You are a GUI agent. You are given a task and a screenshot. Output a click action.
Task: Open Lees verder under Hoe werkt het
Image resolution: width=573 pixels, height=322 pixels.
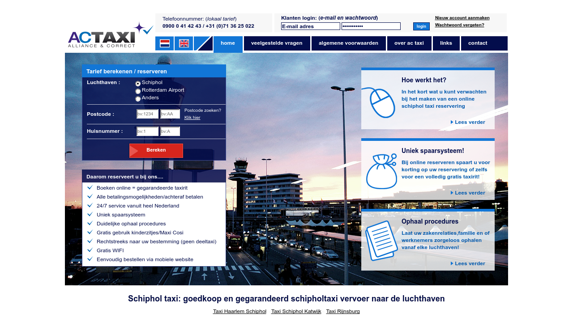point(469,122)
